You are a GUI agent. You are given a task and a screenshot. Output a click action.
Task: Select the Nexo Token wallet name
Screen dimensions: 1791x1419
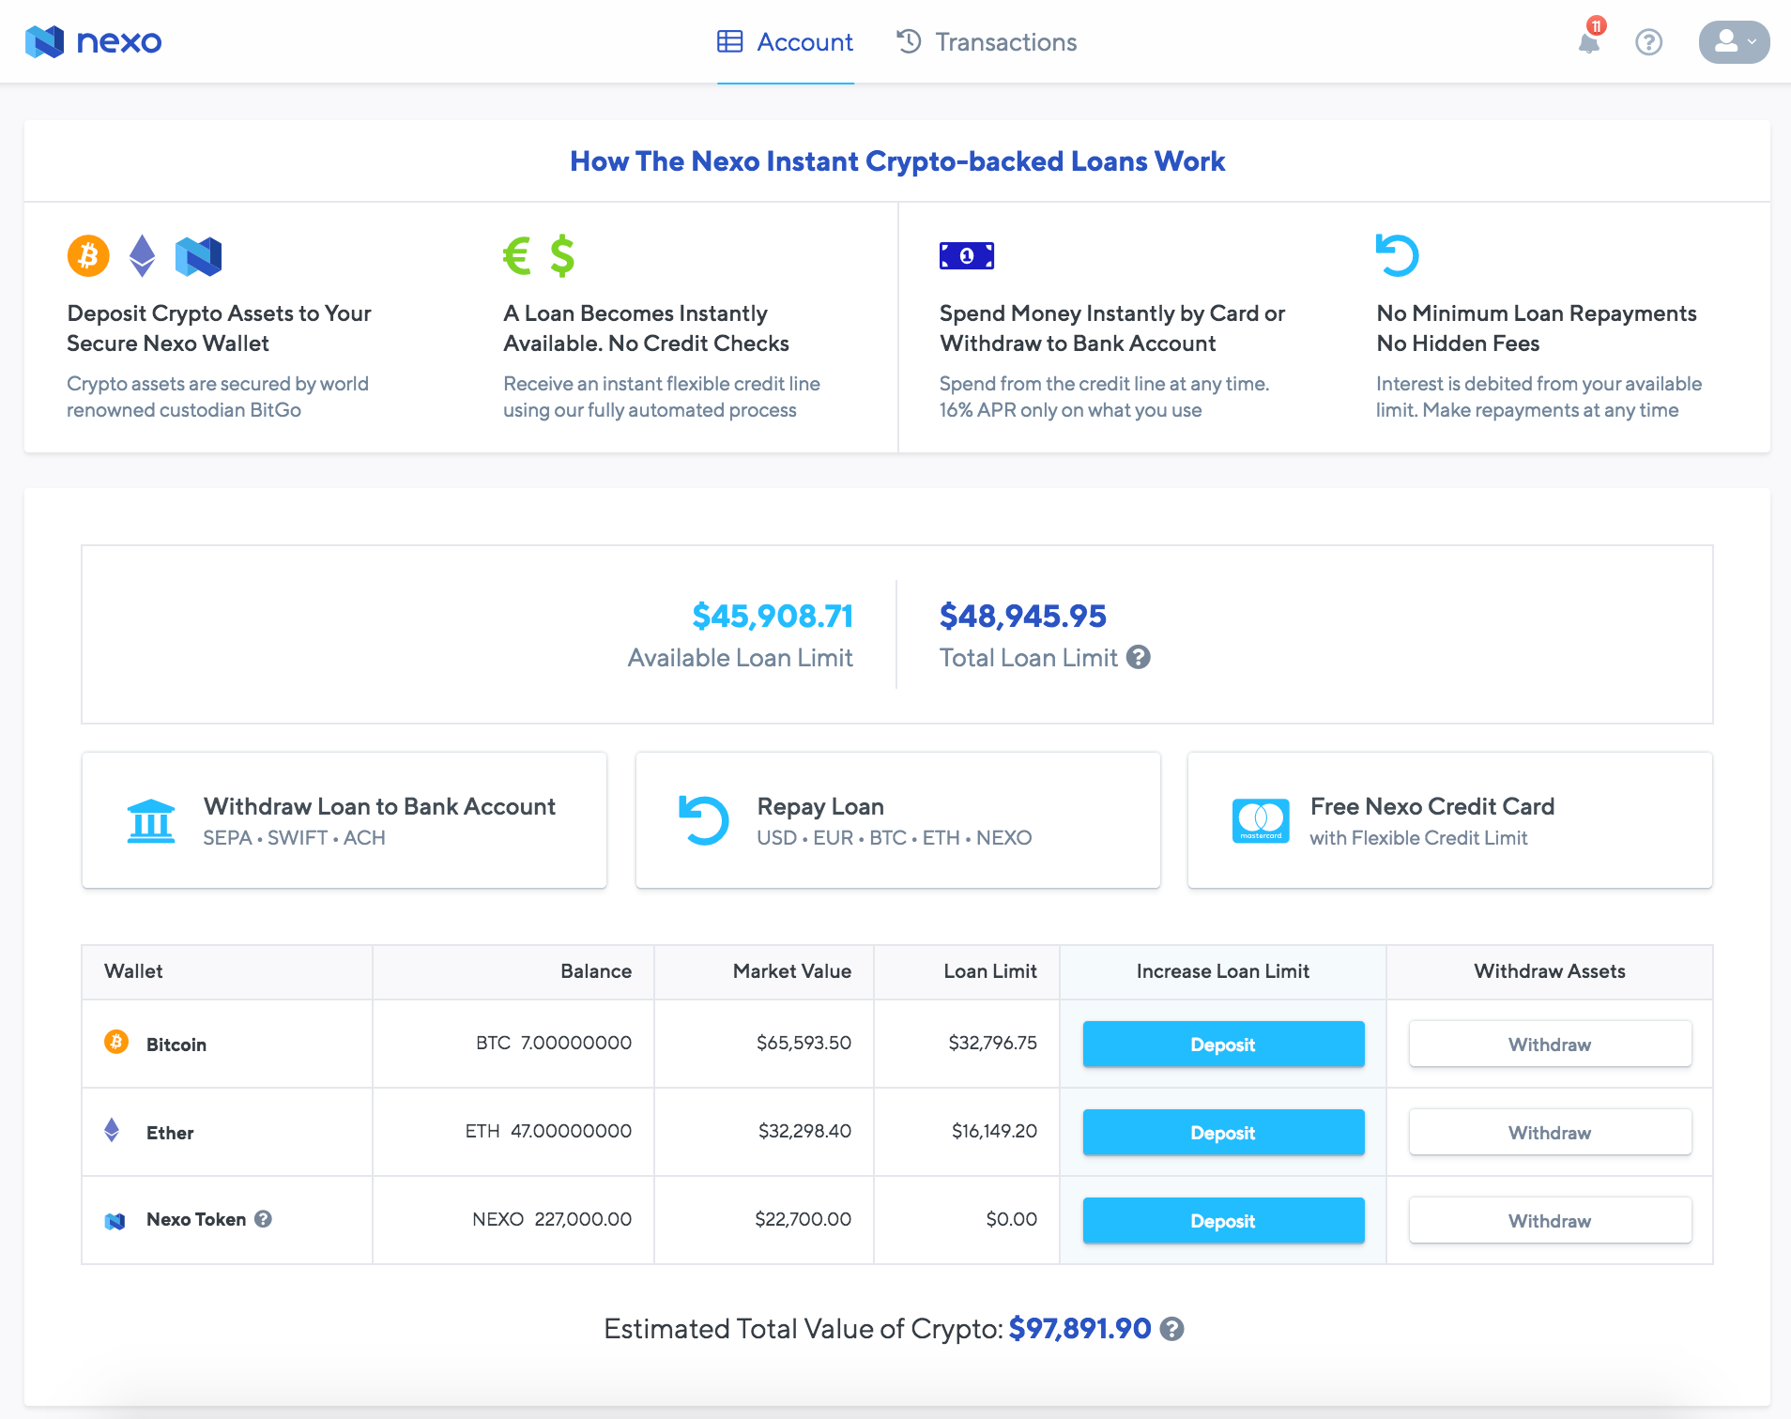196,1219
